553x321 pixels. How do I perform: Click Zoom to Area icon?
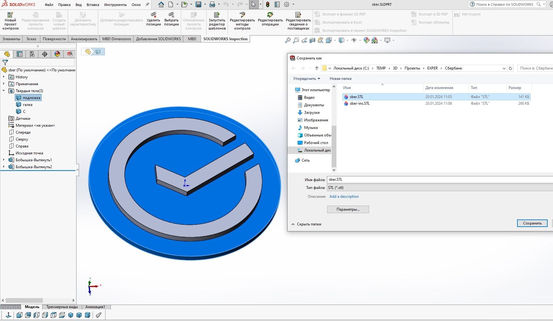pyautogui.click(x=296, y=40)
